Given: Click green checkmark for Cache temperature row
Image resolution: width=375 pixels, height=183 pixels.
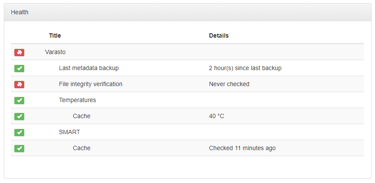Looking at the screenshot, I should pyautogui.click(x=19, y=116).
